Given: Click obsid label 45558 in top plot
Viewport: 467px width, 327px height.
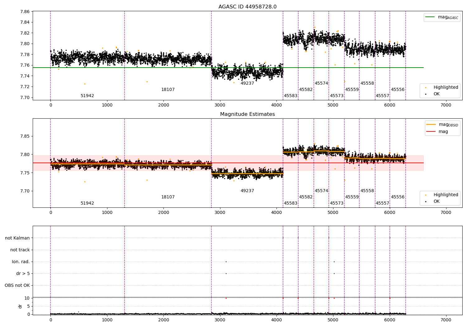Looking at the screenshot, I should (x=367, y=83).
